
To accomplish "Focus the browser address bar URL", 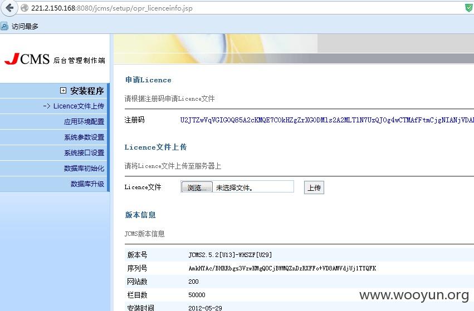I will [112, 8].
